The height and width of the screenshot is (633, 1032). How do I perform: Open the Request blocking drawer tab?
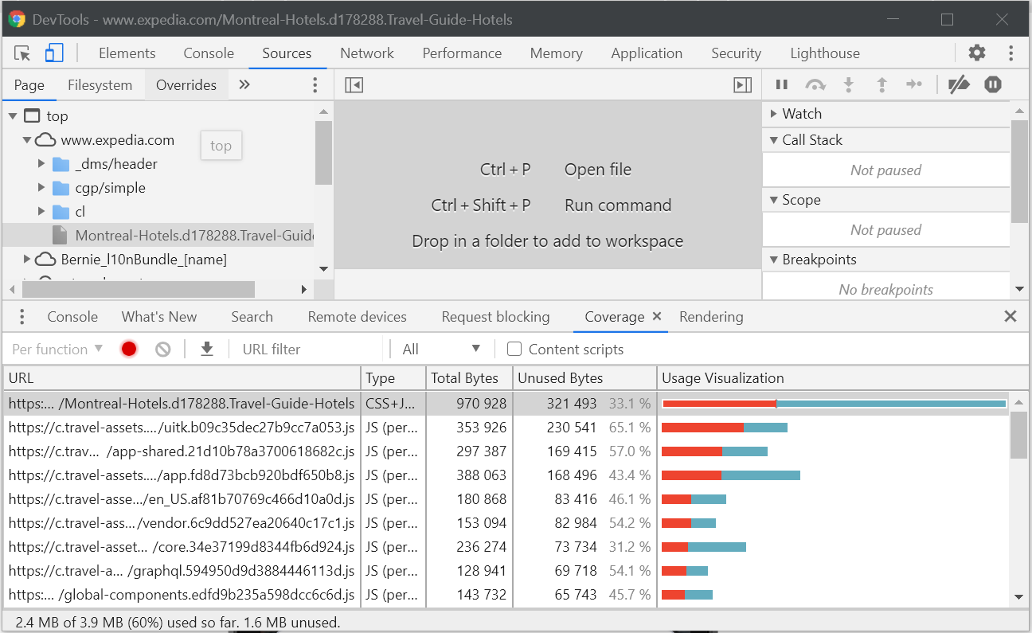(x=496, y=317)
